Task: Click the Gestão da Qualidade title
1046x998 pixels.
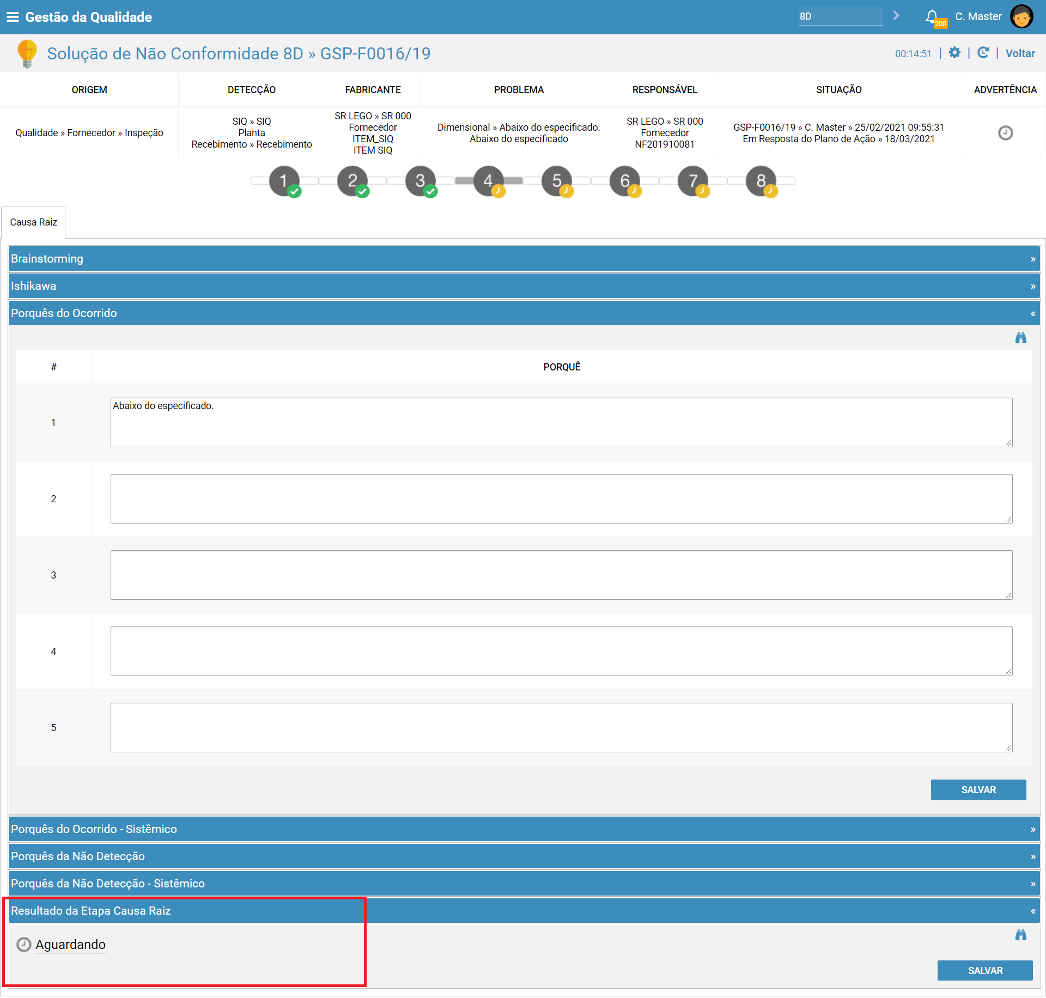Action: [x=88, y=17]
